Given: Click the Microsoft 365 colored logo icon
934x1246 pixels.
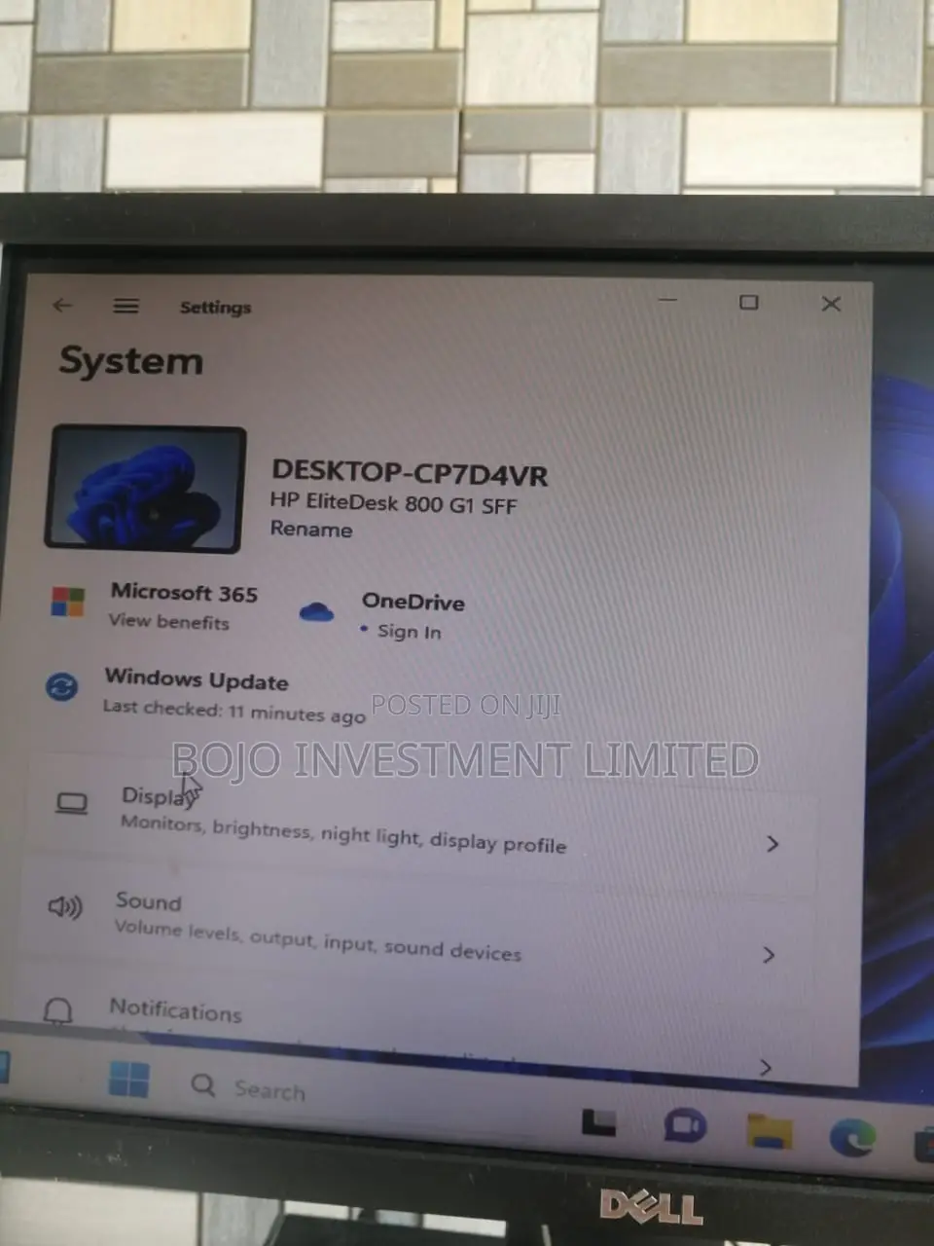Looking at the screenshot, I should point(67,602).
